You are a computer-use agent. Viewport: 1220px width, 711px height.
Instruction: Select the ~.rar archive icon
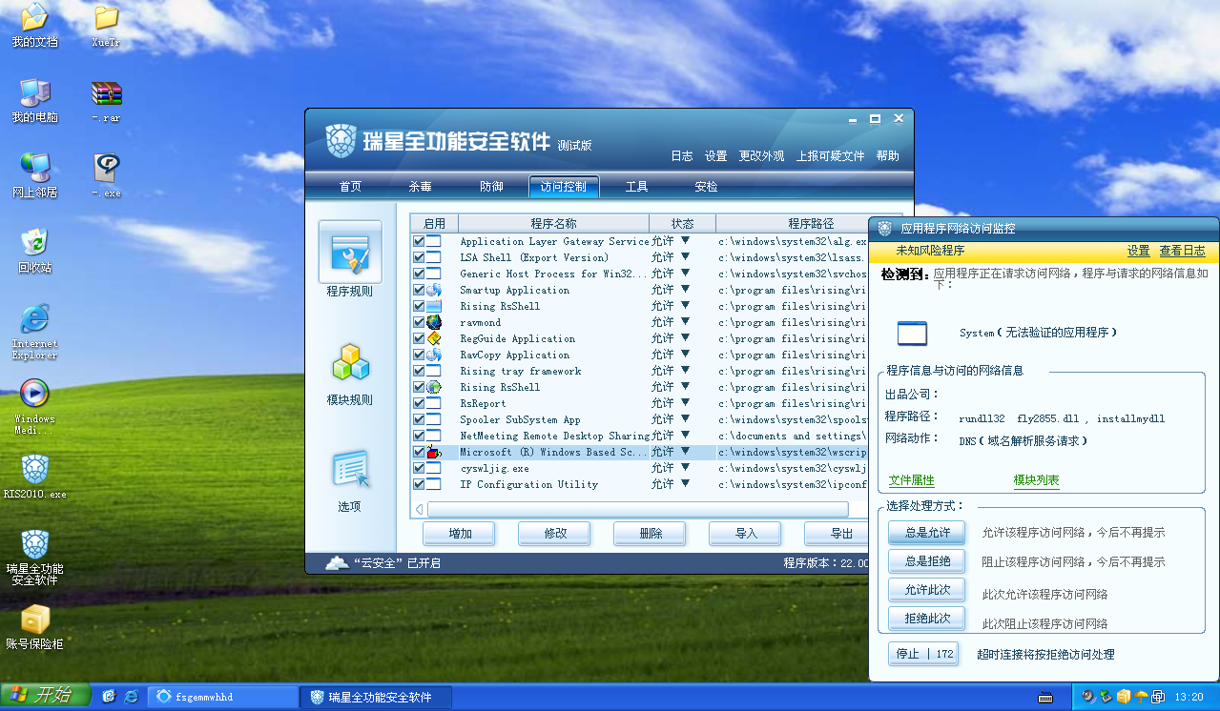tap(107, 93)
